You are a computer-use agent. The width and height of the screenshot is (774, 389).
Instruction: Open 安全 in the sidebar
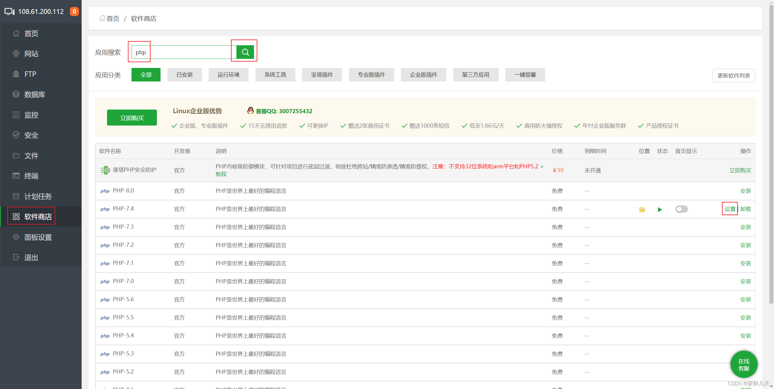[x=41, y=135]
